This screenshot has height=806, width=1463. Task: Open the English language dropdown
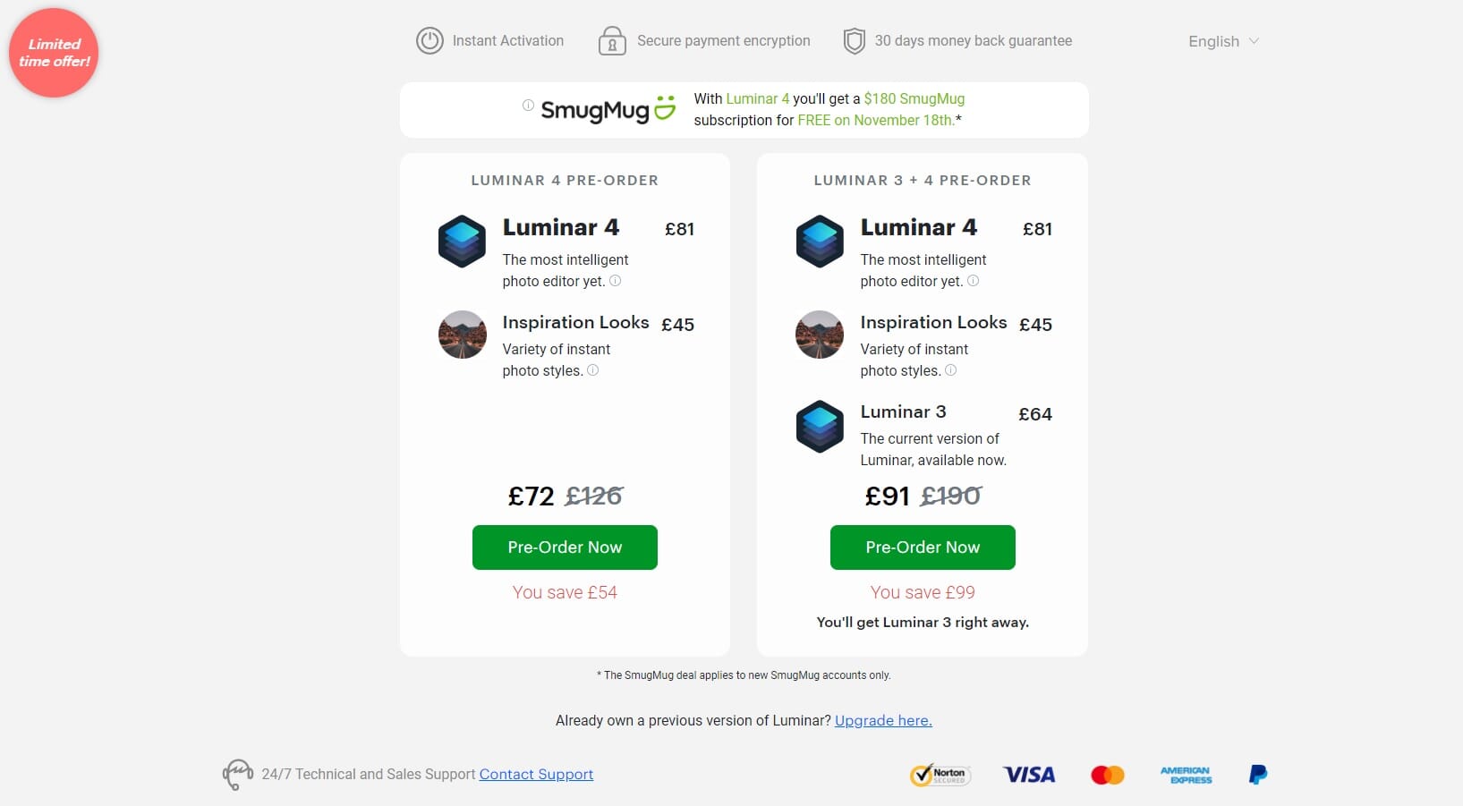(1223, 41)
